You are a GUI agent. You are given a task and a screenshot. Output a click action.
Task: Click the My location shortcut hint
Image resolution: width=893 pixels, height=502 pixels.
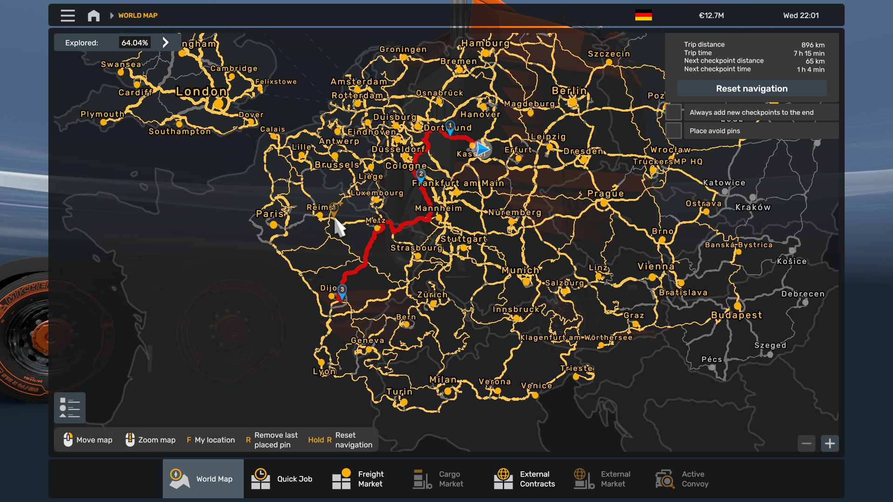tap(211, 440)
